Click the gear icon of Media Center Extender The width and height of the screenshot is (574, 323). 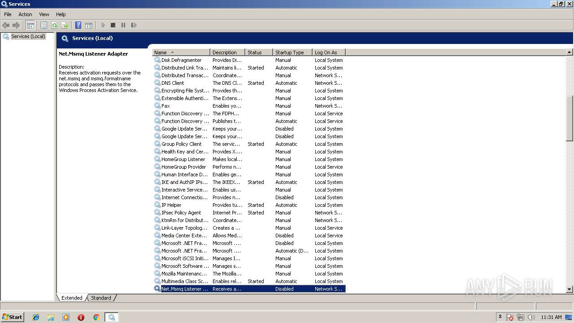click(x=157, y=236)
